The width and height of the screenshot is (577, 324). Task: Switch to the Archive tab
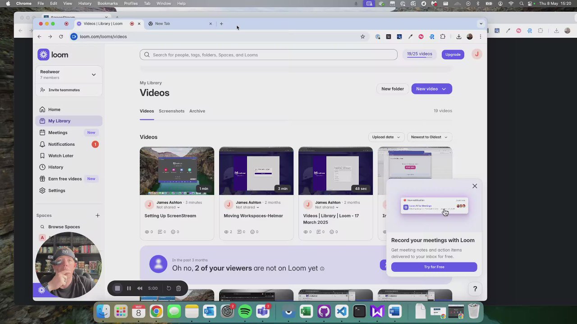(197, 111)
